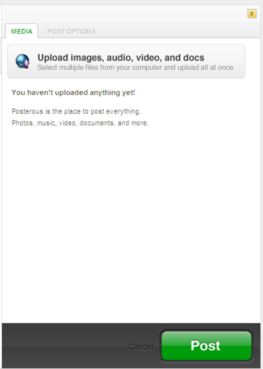This screenshot has height=369, width=263.
Task: Click the green Post button
Action: (x=206, y=345)
